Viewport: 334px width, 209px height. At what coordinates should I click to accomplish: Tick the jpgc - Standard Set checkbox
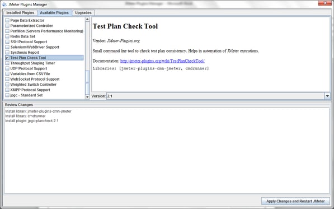coord(7,95)
